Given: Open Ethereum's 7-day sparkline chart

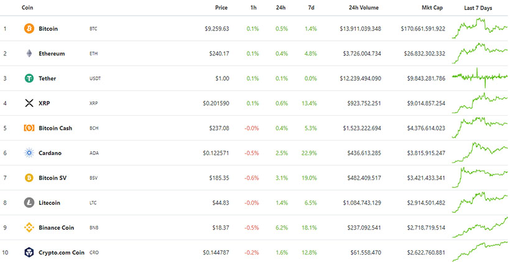Looking at the screenshot, I should (x=480, y=54).
